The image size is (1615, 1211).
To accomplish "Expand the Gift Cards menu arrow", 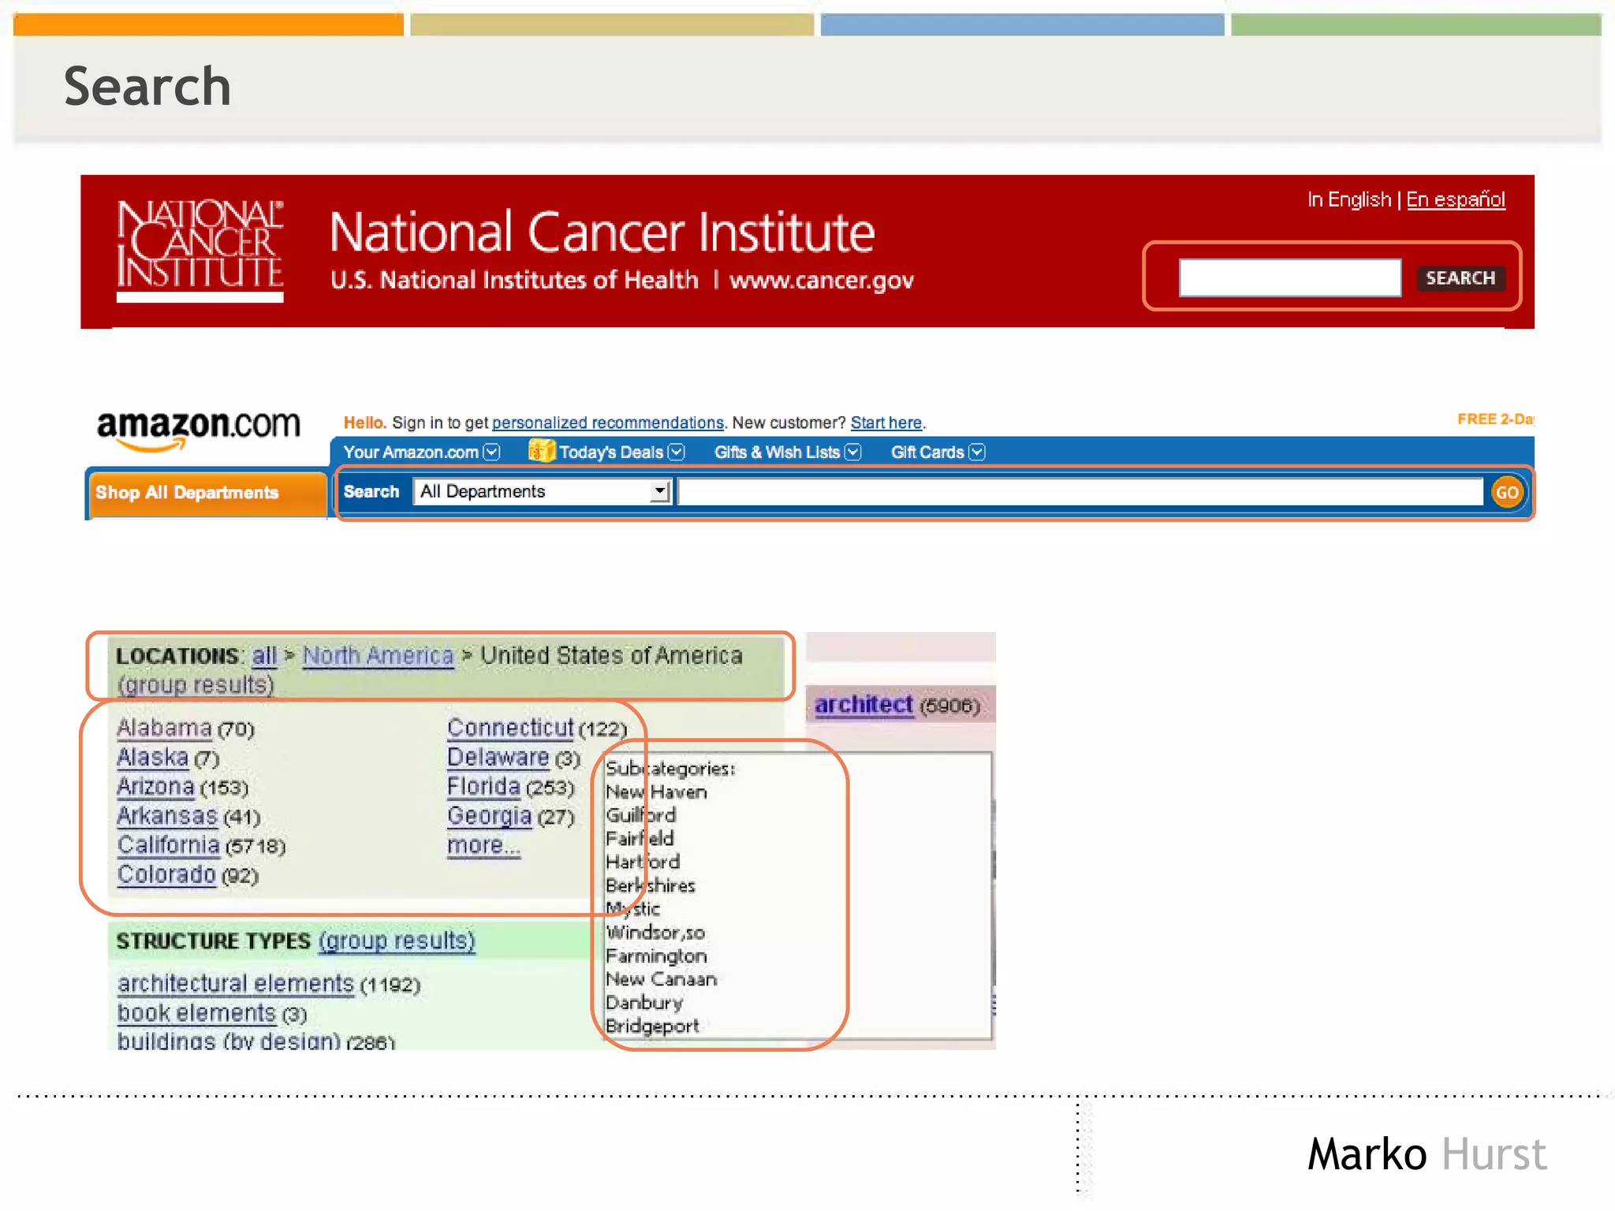I will coord(977,452).
